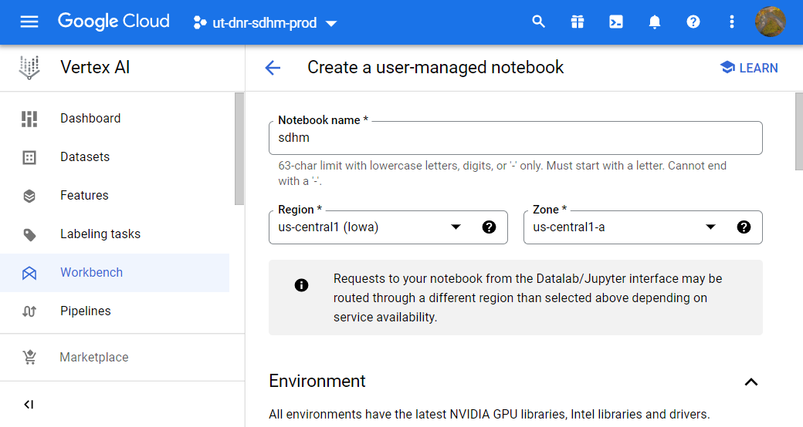Click the search magnifier icon
803x427 pixels.
click(539, 22)
